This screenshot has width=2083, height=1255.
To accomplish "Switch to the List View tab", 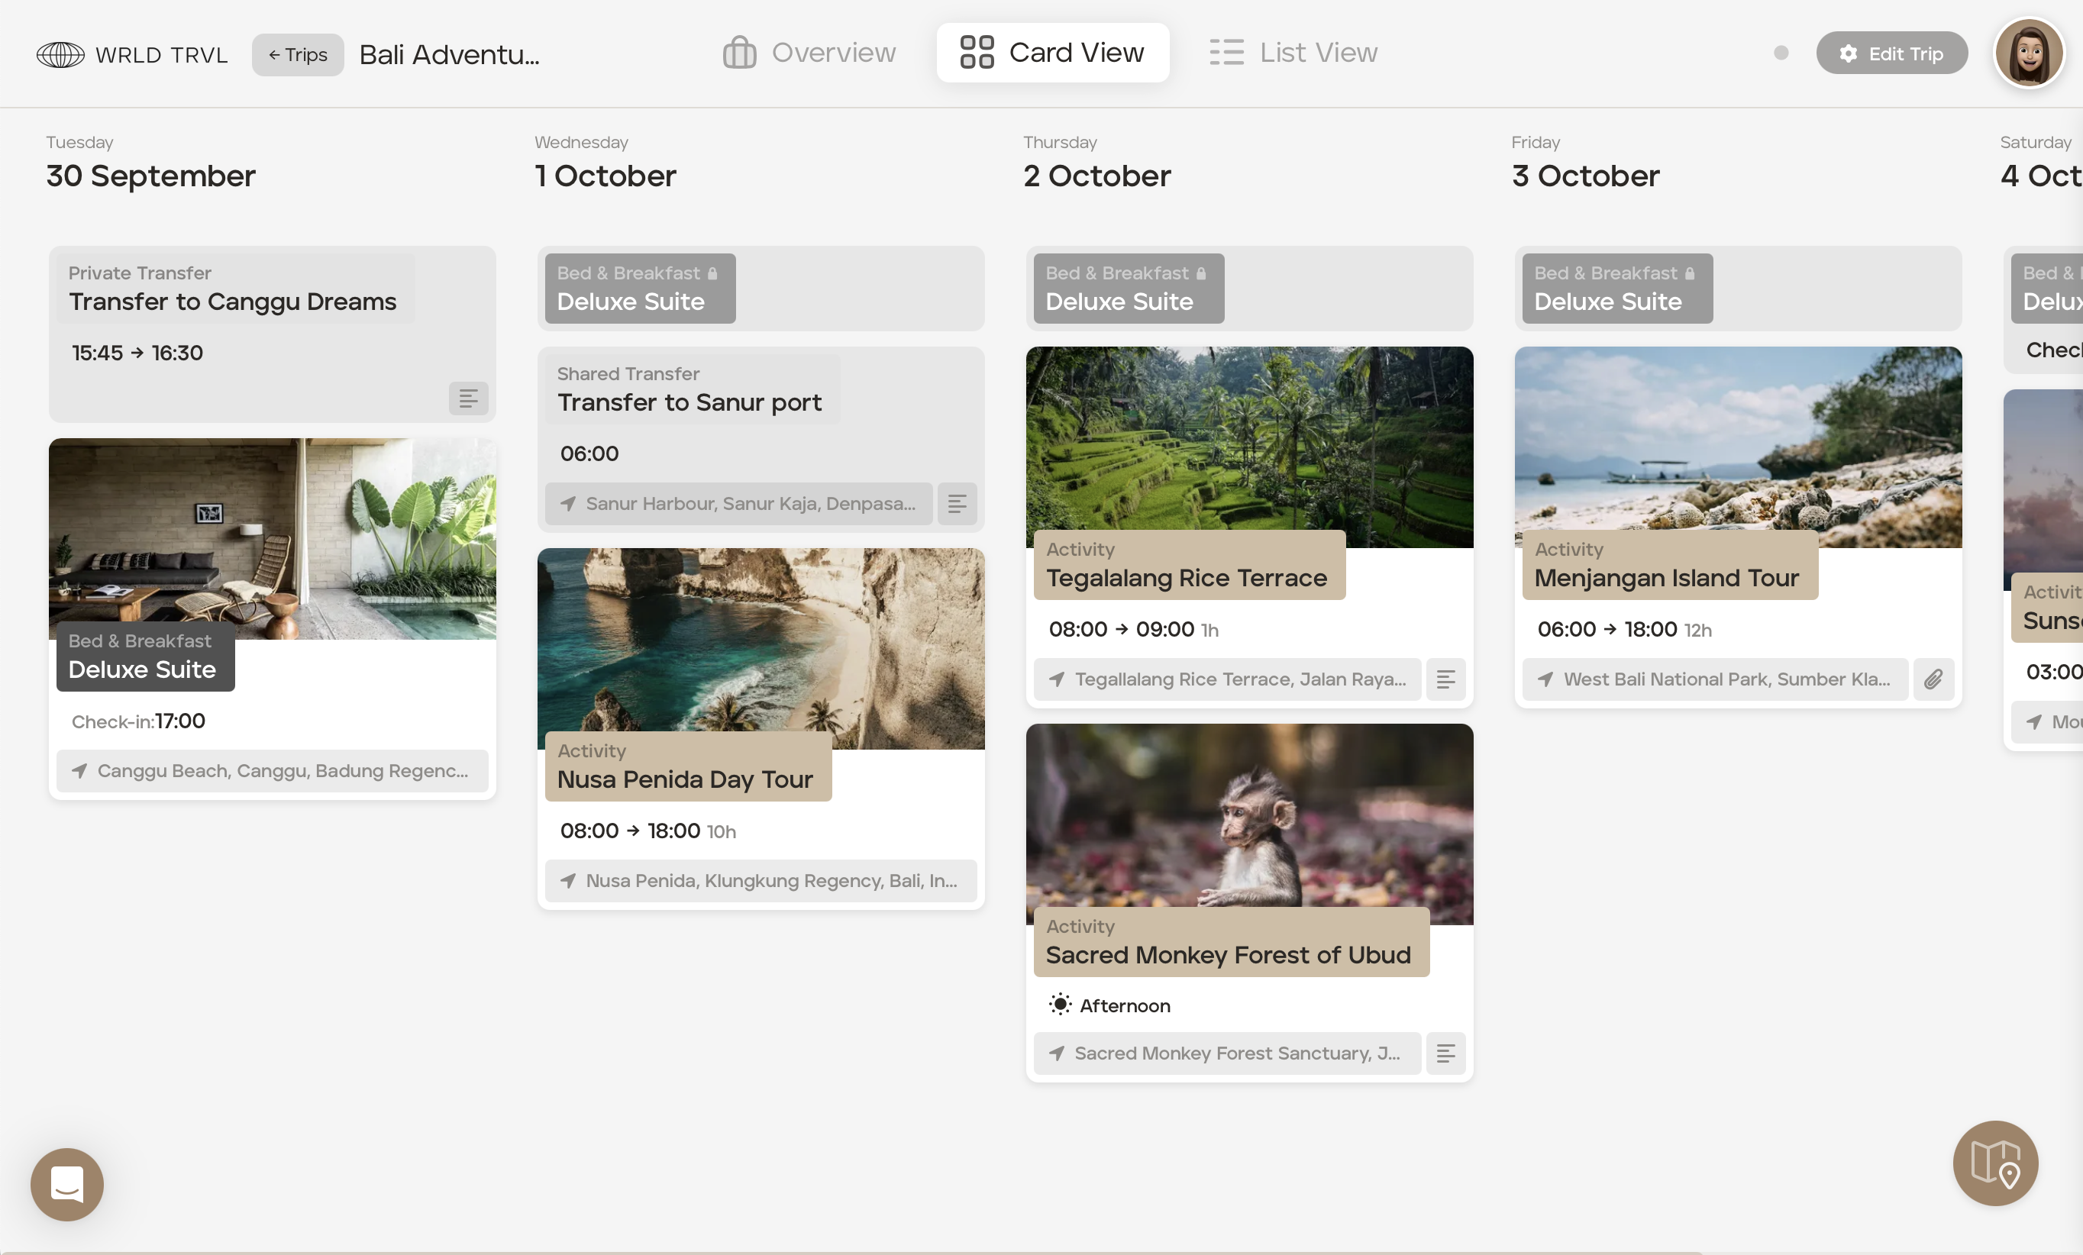I will click(1293, 53).
